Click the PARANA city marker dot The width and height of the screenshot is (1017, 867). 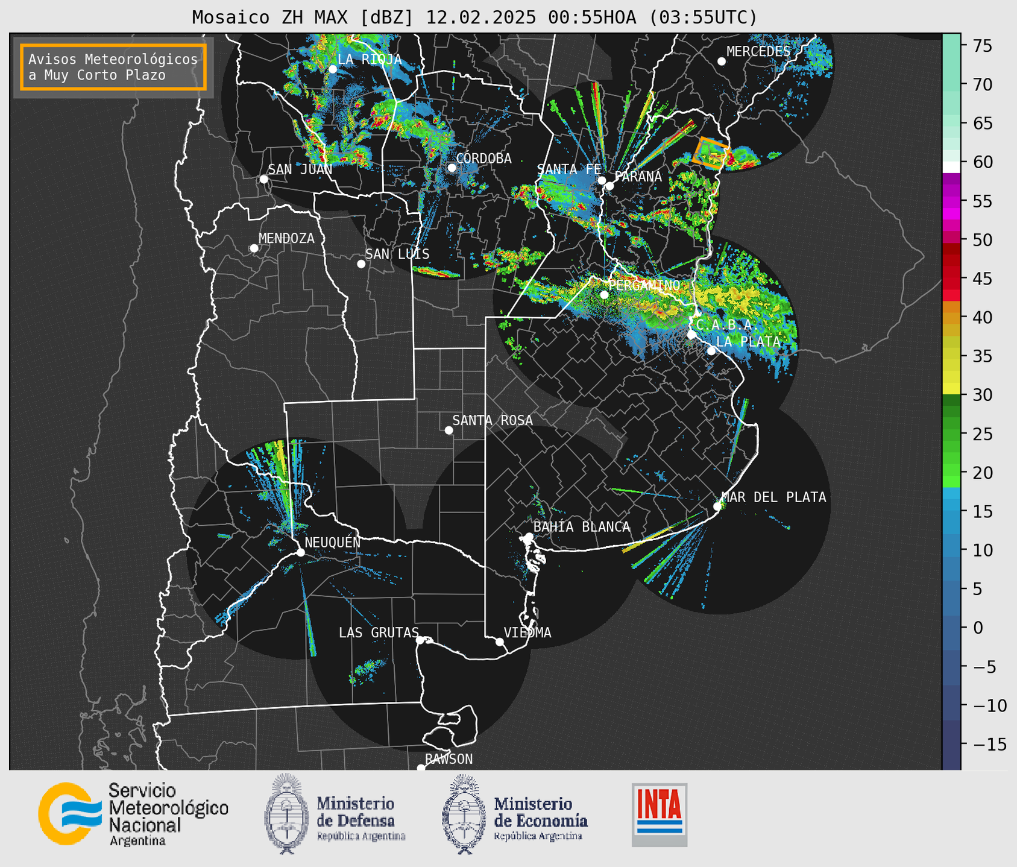609,186
